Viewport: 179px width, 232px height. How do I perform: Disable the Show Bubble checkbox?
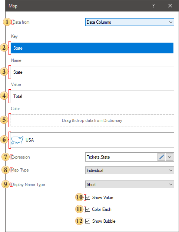tap(87, 221)
